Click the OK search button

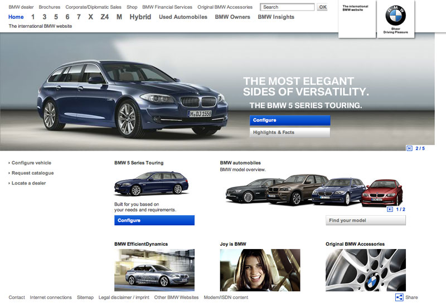(322, 7)
